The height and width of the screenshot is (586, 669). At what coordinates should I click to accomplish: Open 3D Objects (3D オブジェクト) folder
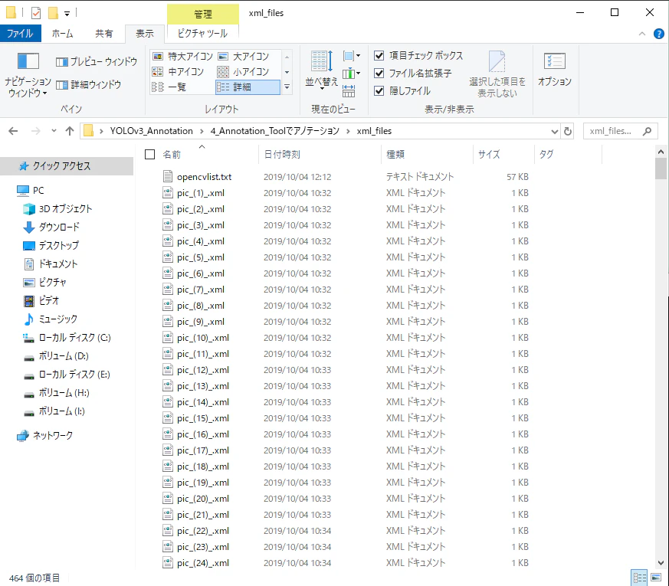click(x=65, y=208)
